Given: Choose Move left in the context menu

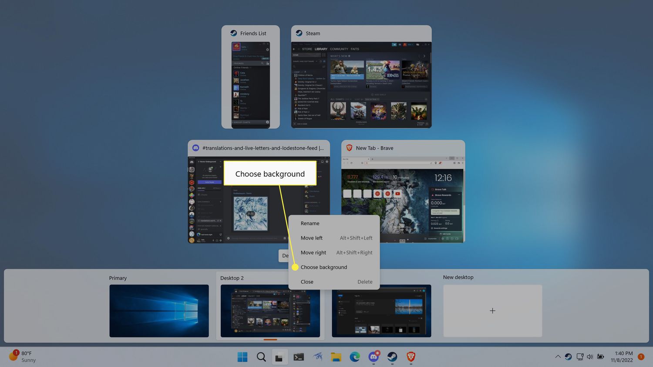Looking at the screenshot, I should (x=312, y=238).
